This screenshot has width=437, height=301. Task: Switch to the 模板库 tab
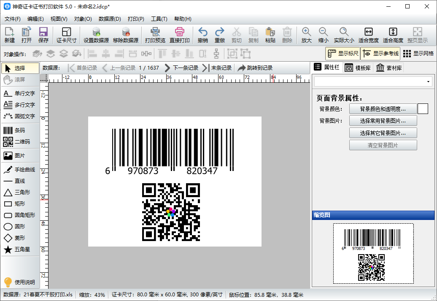pos(358,68)
